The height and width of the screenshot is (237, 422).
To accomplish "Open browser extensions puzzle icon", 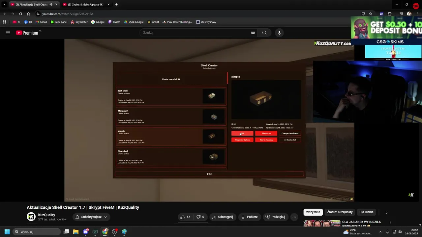I will tap(390, 14).
